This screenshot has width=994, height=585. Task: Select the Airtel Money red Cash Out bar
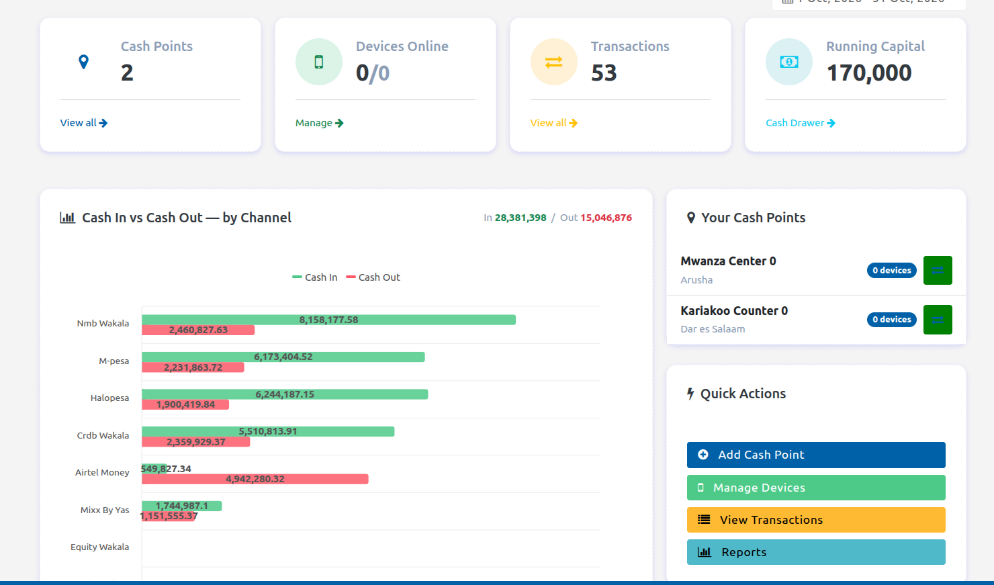pyautogui.click(x=255, y=479)
